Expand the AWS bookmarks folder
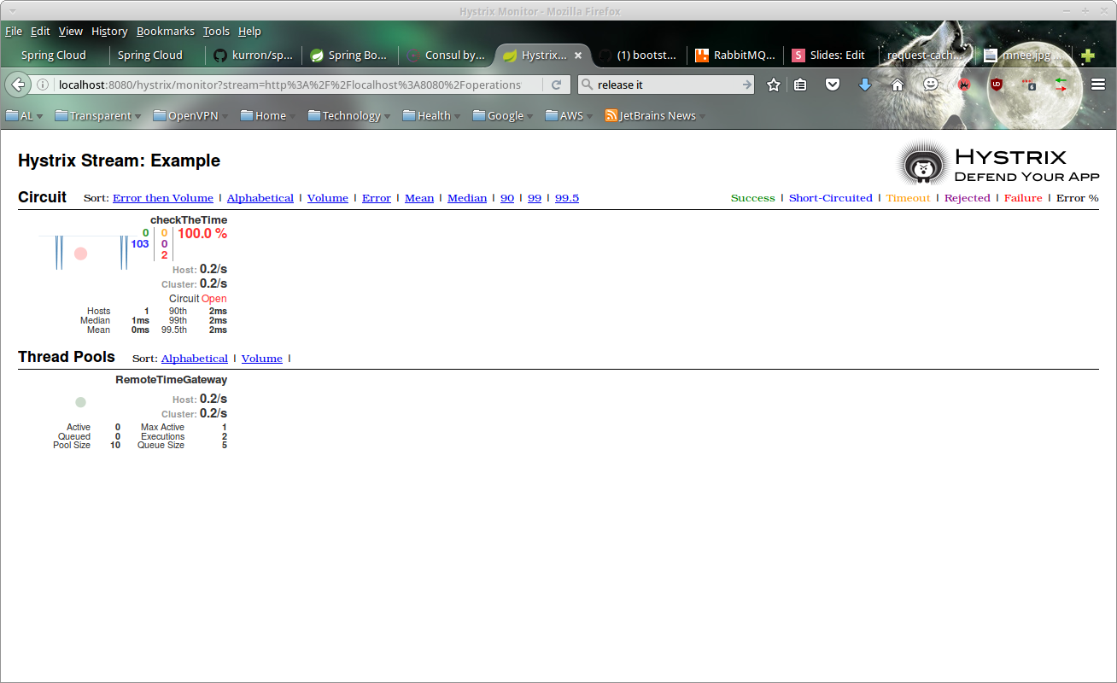This screenshot has width=1117, height=683. coord(570,115)
